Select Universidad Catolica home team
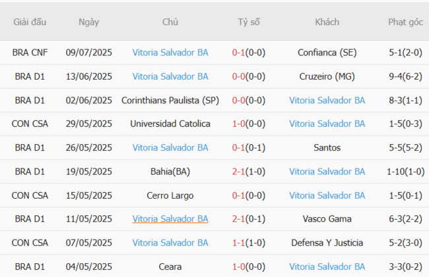This screenshot has height=277, width=429. [170, 124]
